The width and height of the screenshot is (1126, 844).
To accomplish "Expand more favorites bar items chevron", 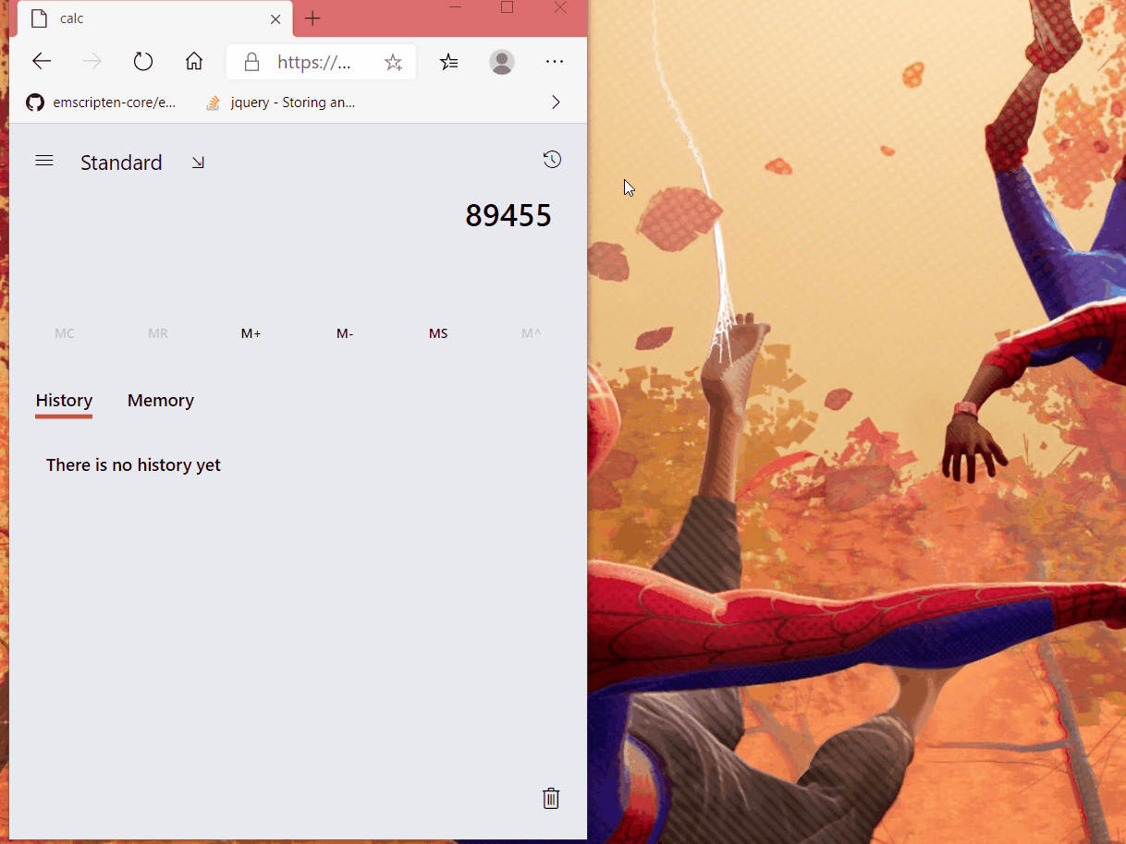I will tap(556, 102).
